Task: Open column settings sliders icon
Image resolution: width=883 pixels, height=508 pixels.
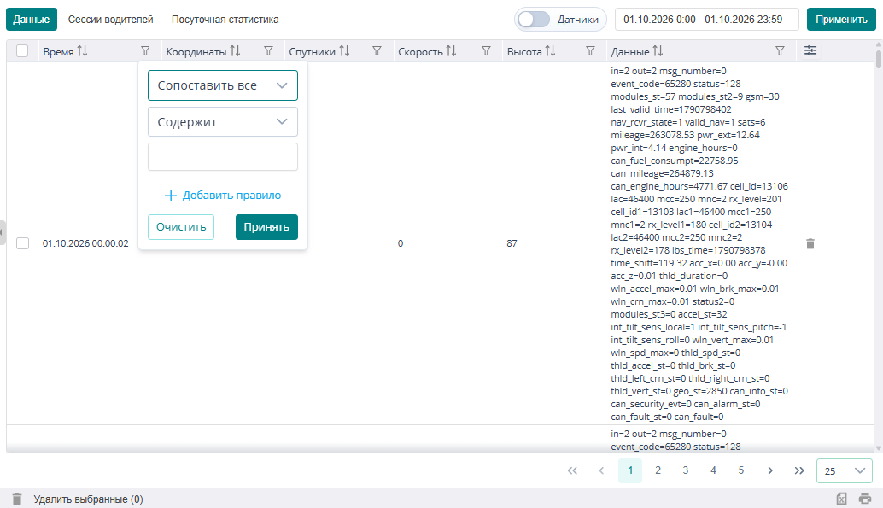Action: (x=810, y=50)
